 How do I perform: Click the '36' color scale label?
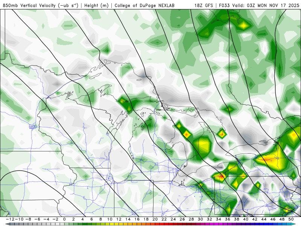pyautogui.click(x=228, y=219)
